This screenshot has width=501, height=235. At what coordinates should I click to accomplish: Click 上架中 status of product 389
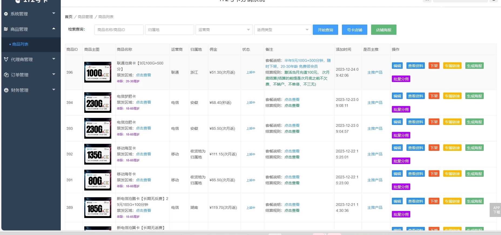(x=251, y=208)
